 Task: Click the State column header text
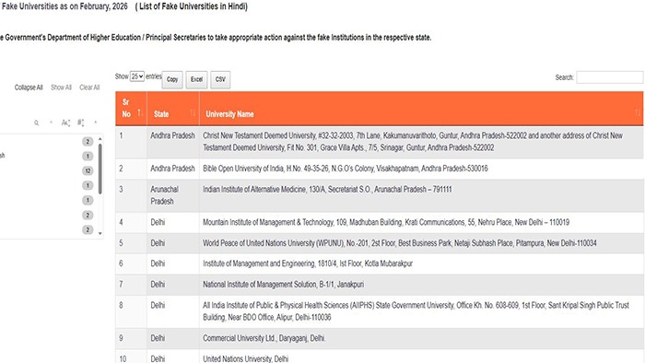click(161, 114)
